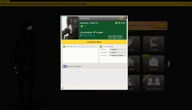Edit mis afinidades using its pencil icon

(101, 47)
